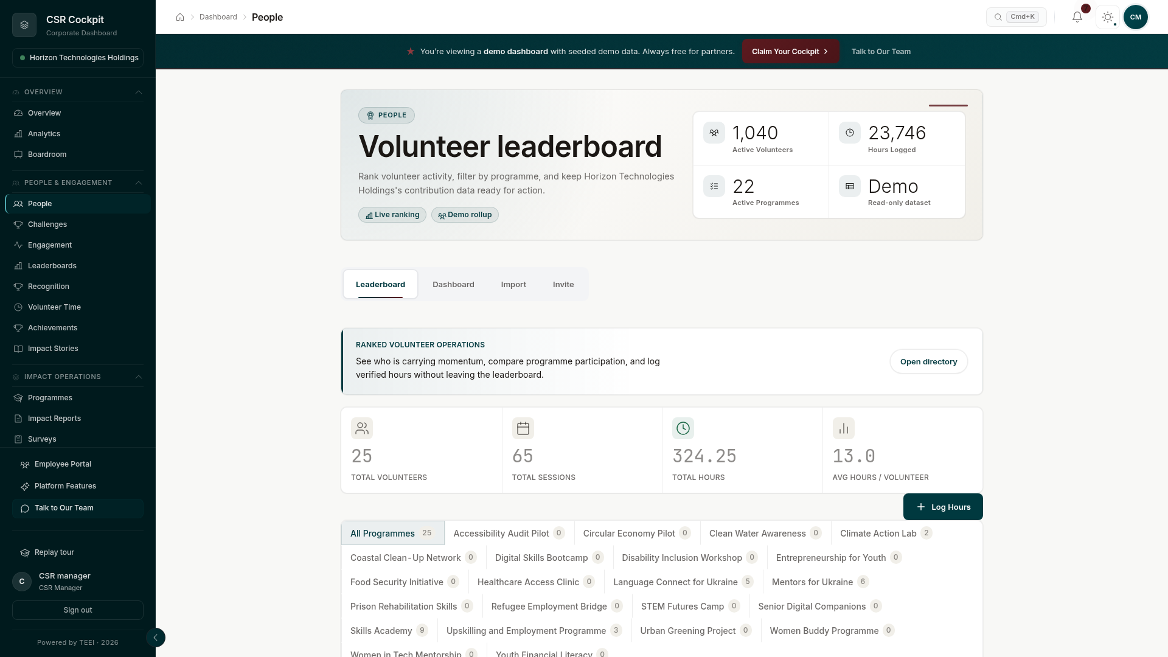The image size is (1168, 657).
Task: Switch to the Dashboard tab
Action: (x=453, y=284)
